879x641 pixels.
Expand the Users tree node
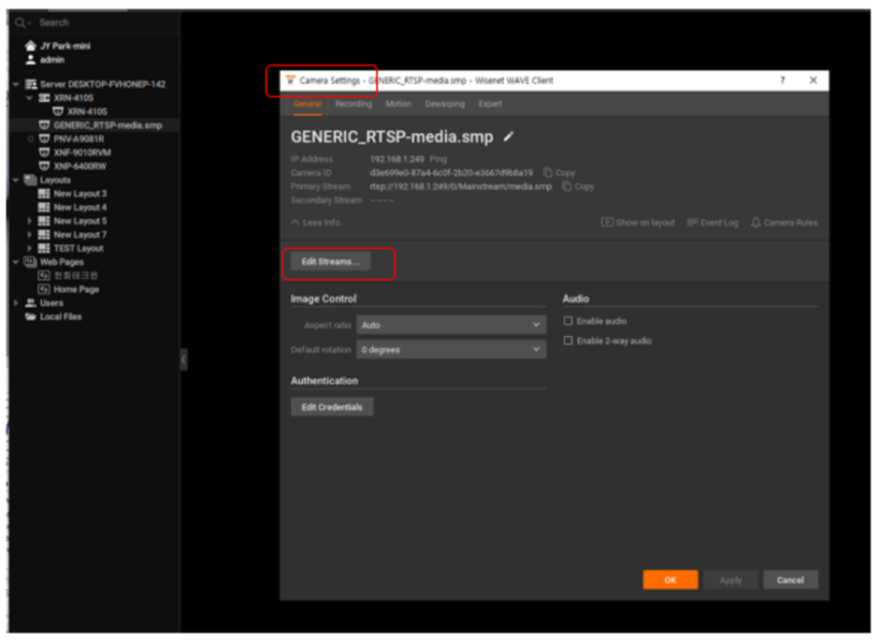coord(17,303)
